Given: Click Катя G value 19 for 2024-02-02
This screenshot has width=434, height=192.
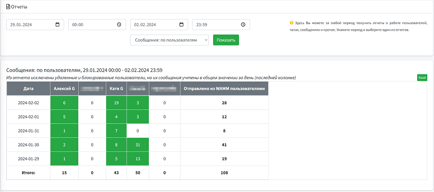Looking at the screenshot, I should click(116, 103).
